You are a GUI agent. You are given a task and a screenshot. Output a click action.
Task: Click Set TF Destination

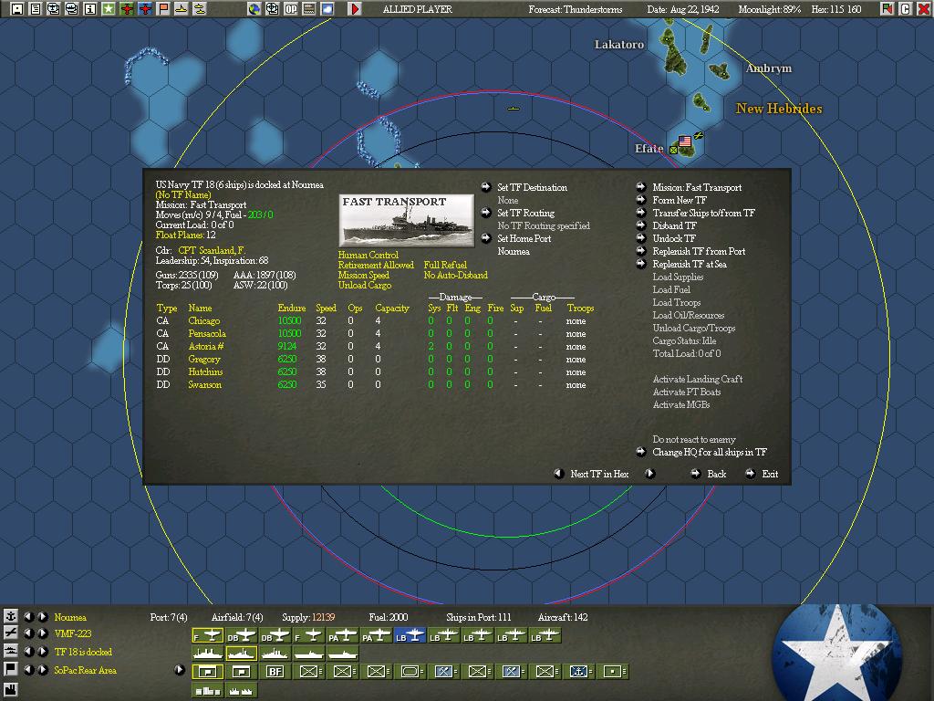pyautogui.click(x=532, y=188)
